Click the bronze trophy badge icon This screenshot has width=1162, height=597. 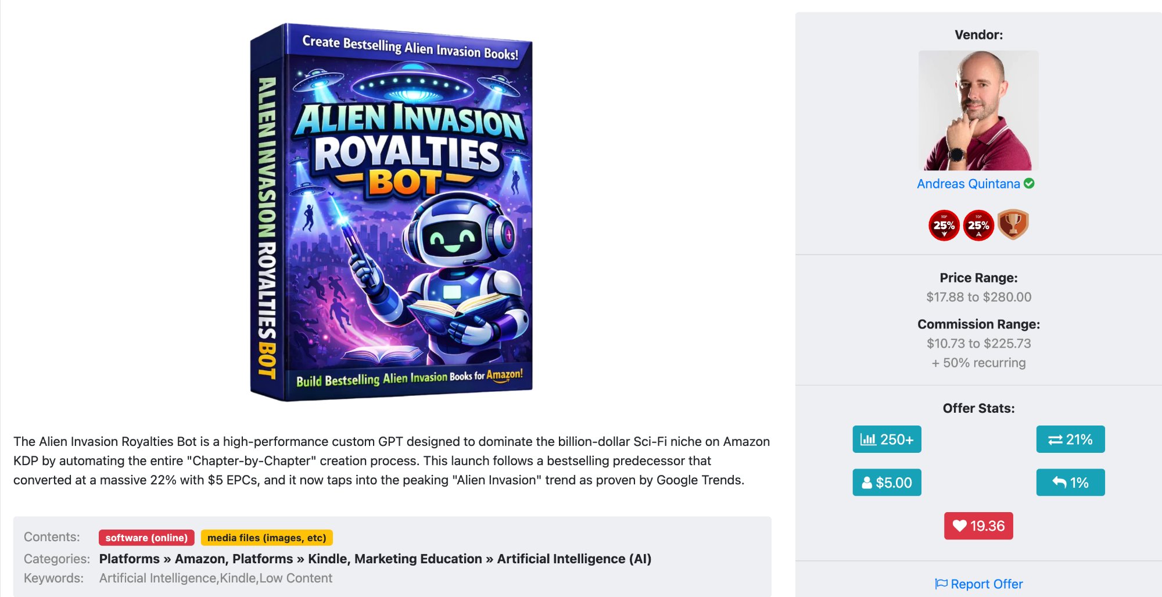[x=1013, y=224]
